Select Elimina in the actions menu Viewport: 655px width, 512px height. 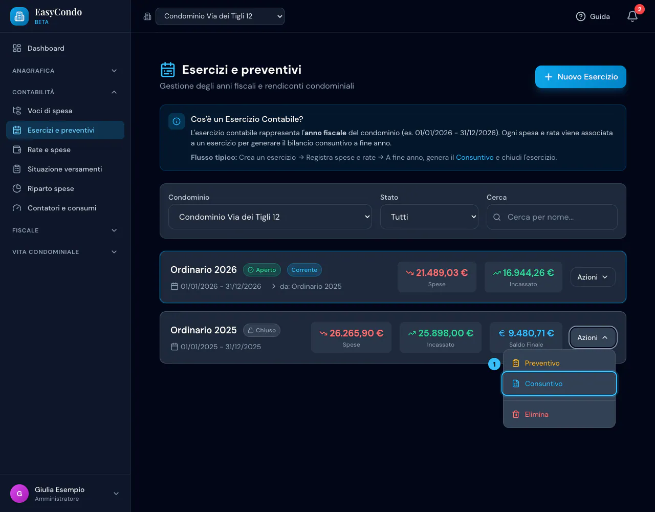[x=559, y=414]
